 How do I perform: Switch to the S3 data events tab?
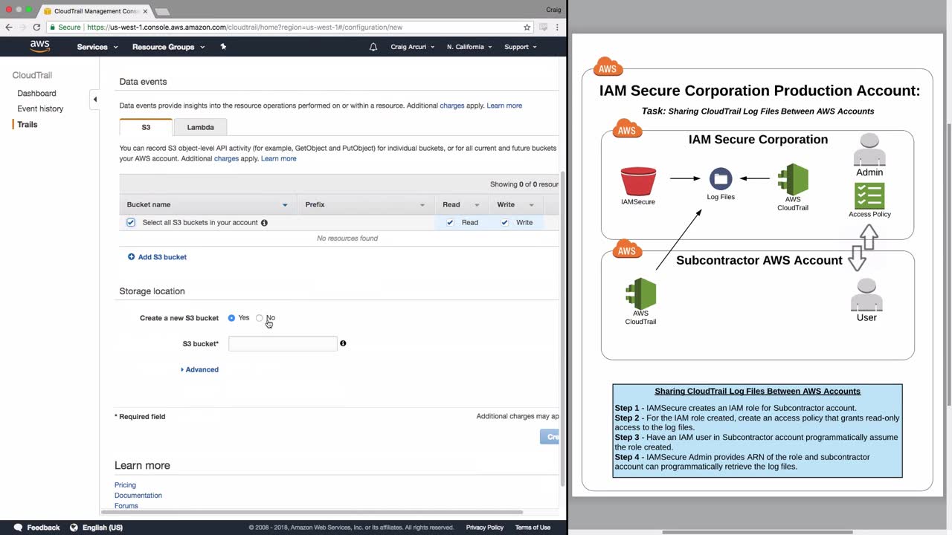146,127
